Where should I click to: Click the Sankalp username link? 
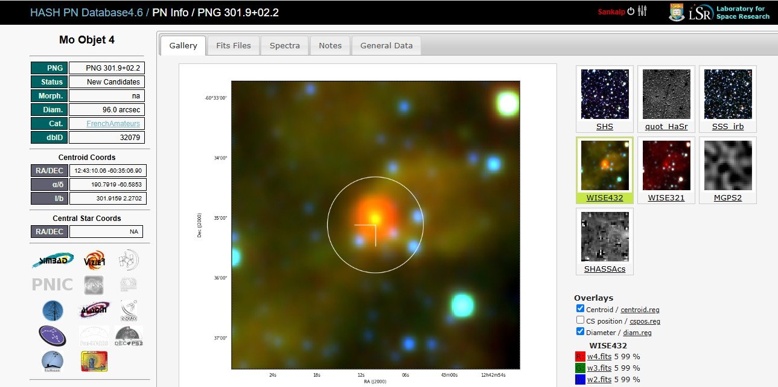(611, 11)
